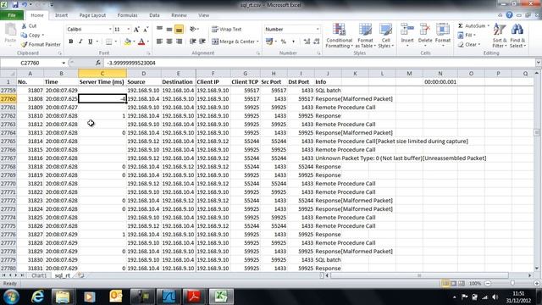
Task: Apply accounting number format icon
Action: click(x=269, y=42)
